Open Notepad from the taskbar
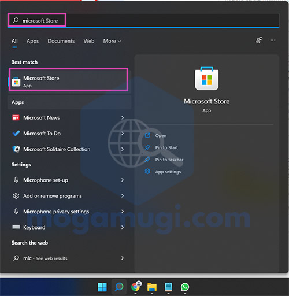This screenshot has height=296, width=289. pyautogui.click(x=169, y=287)
